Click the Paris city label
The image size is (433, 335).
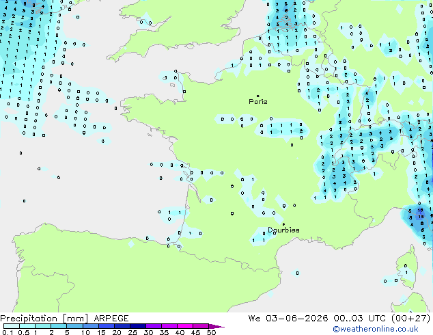pyautogui.click(x=258, y=102)
